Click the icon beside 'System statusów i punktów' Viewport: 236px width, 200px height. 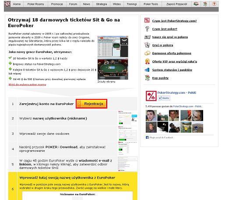[147, 70]
